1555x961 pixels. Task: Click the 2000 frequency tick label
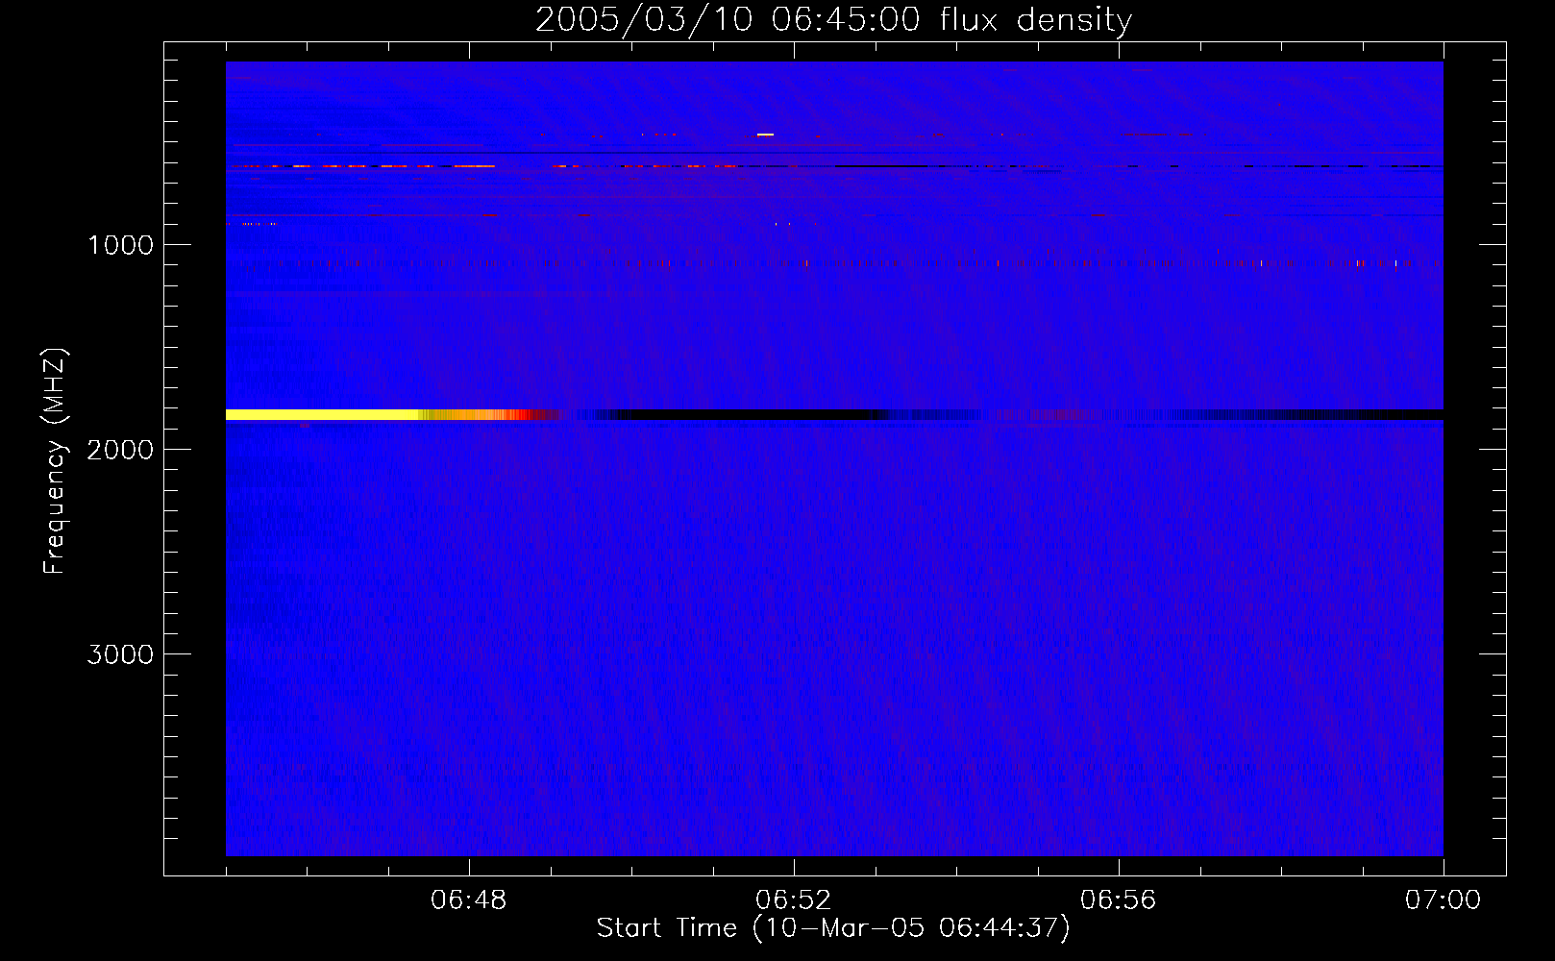[120, 450]
